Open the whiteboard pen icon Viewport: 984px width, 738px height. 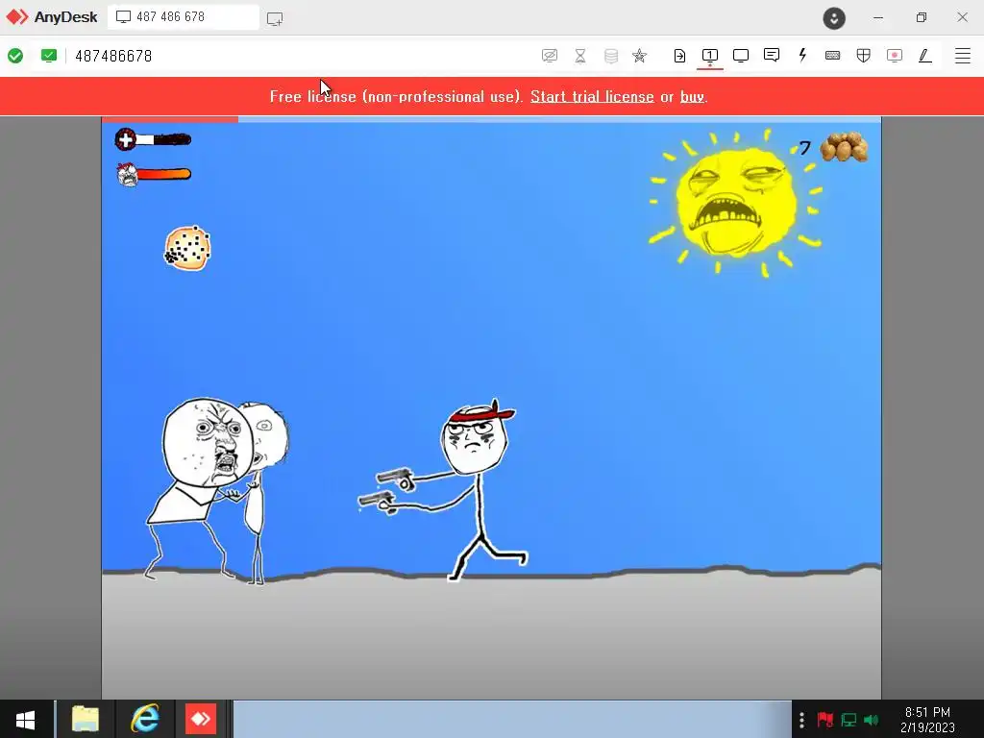point(925,56)
